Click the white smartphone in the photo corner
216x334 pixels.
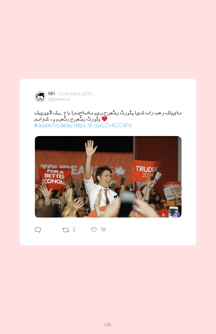coord(173,212)
